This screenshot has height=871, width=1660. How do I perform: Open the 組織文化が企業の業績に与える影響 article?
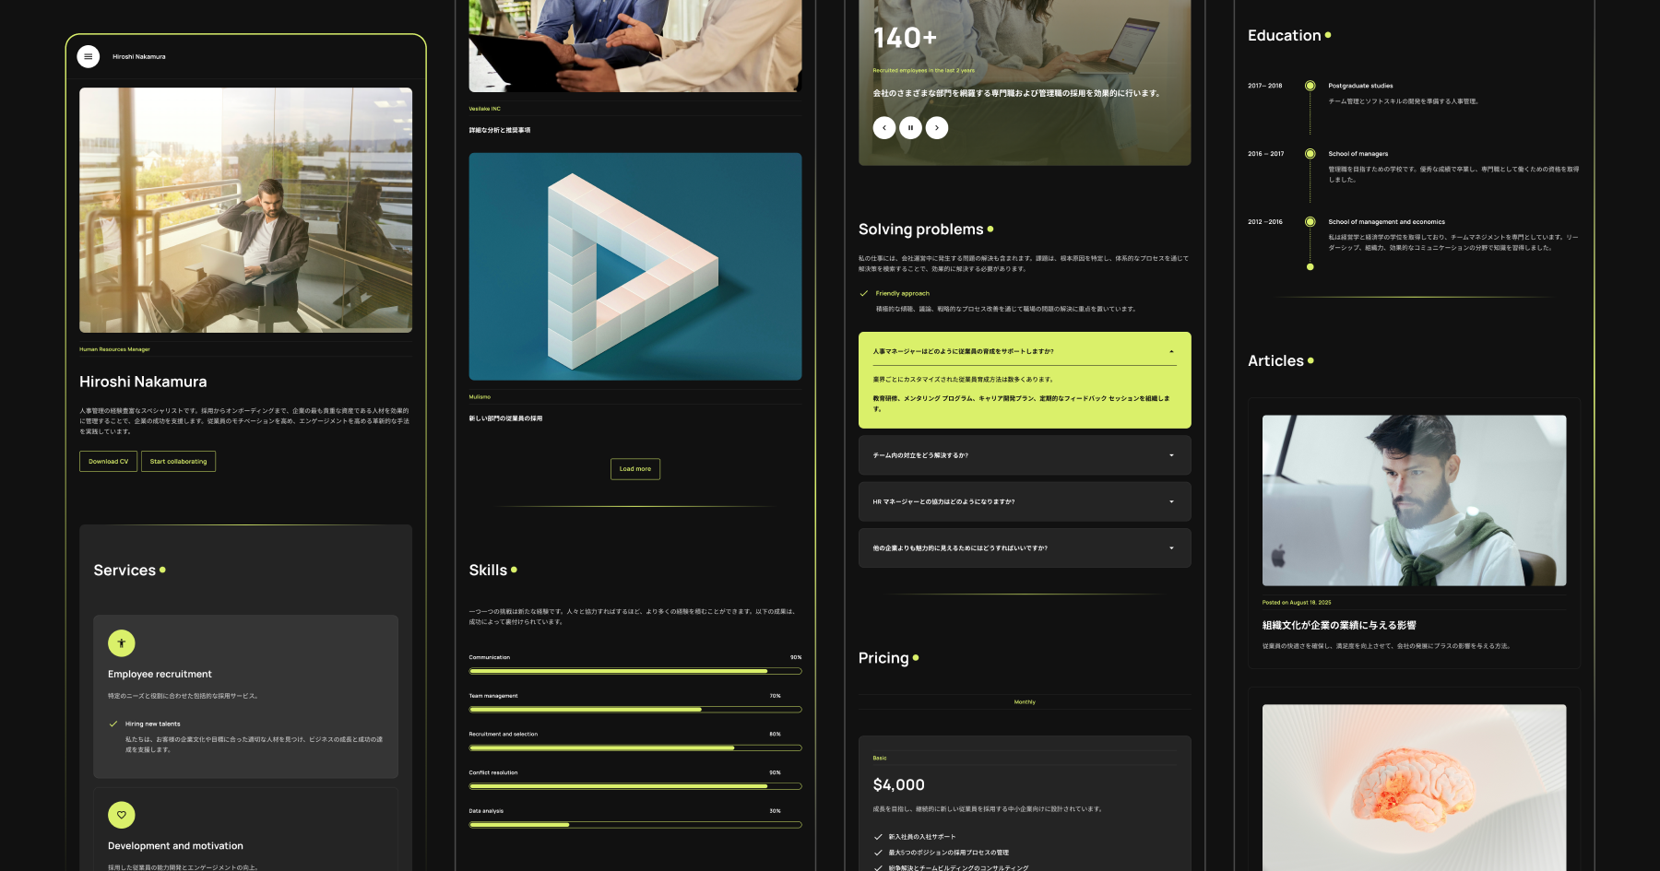coord(1339,625)
